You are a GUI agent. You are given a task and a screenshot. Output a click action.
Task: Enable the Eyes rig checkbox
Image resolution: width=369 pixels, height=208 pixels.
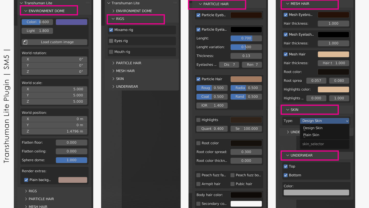111,41
